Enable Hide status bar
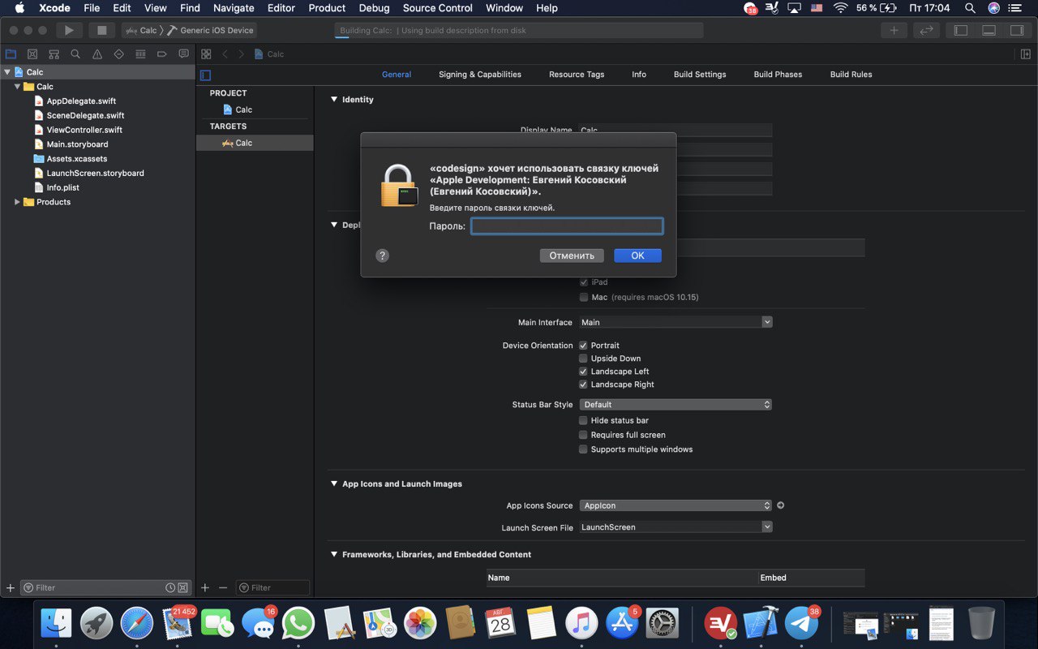 point(583,420)
